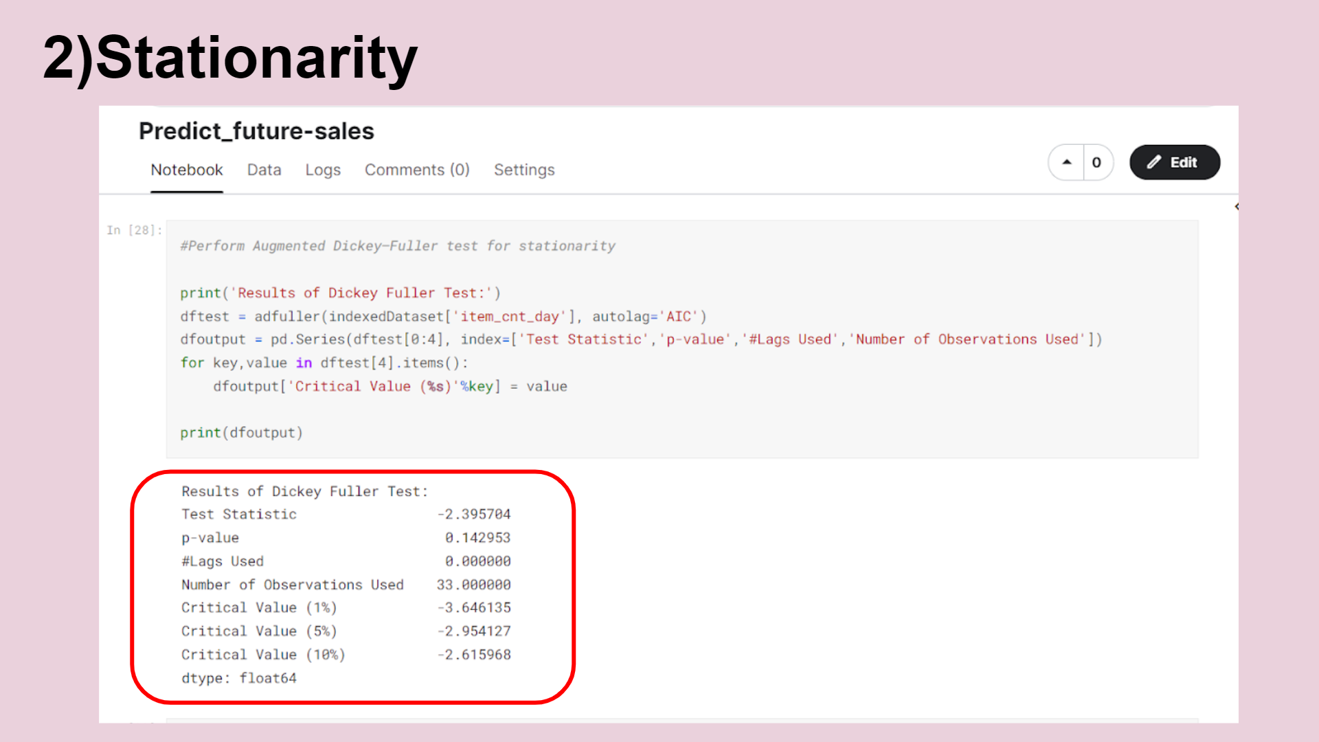Click the print(dfoutput) code line
Screen dimensions: 1319x742
click(241, 433)
